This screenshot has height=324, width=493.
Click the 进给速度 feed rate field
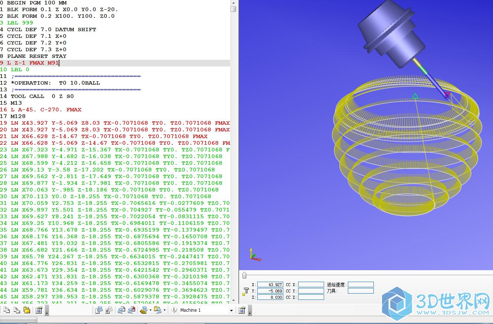(361, 285)
